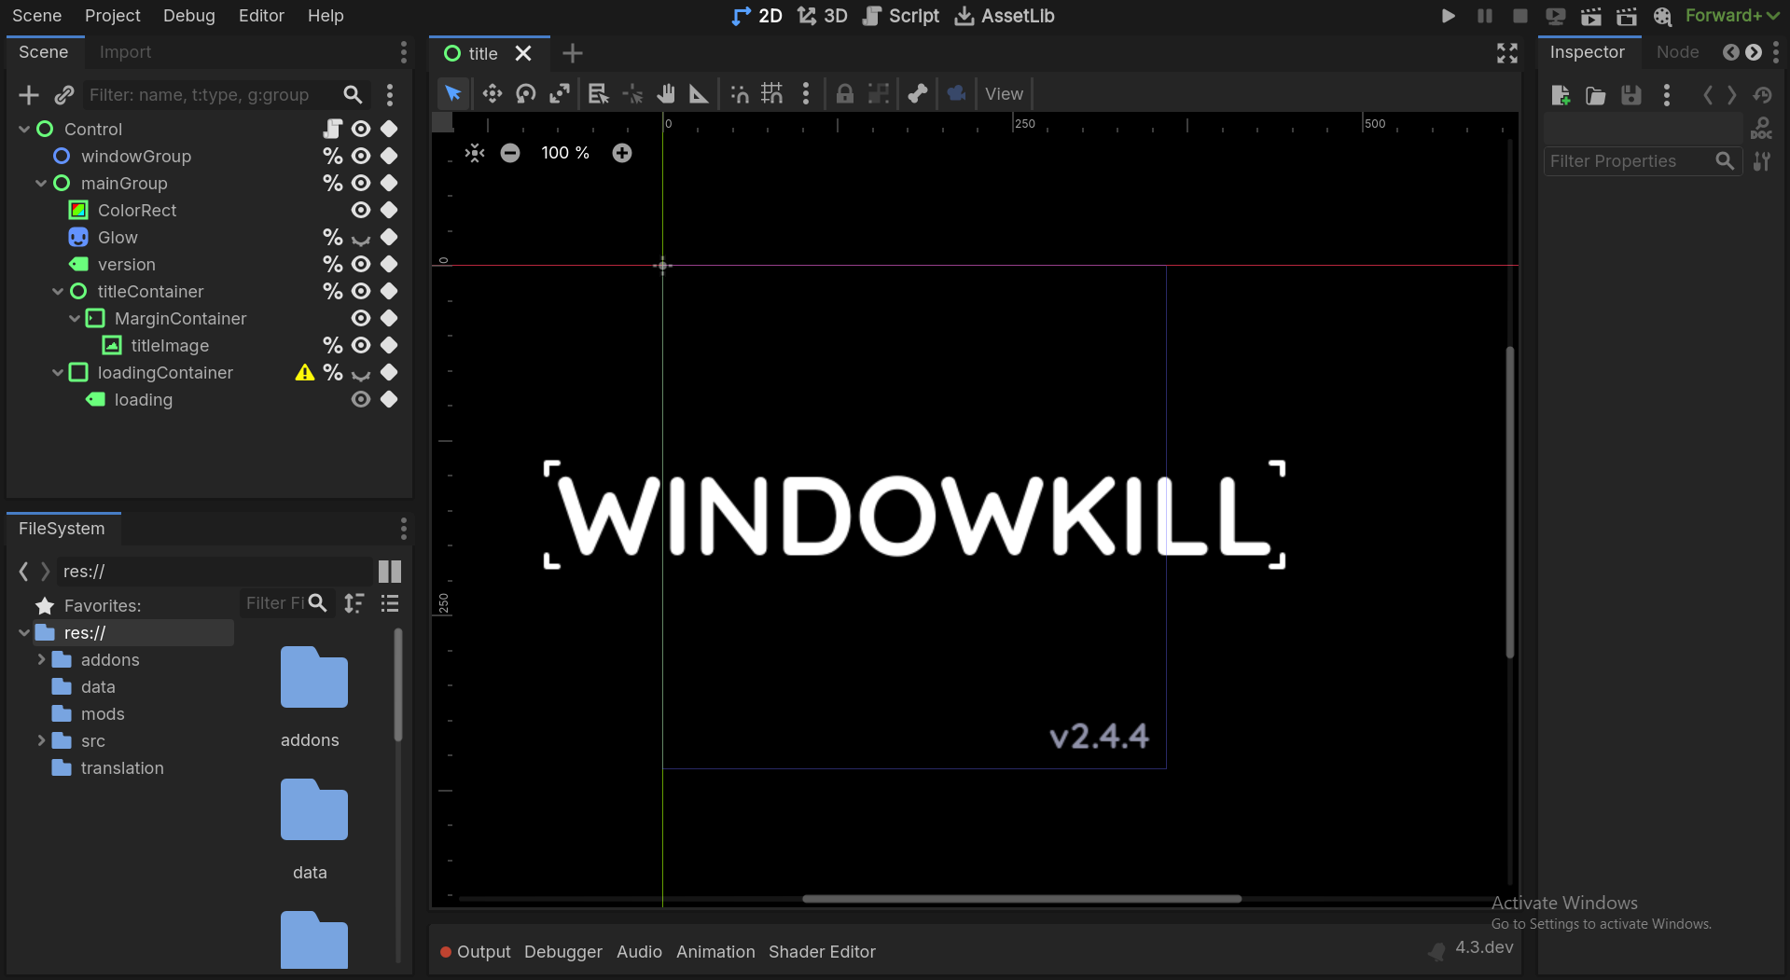This screenshot has width=1790, height=980.
Task: Open the Movie Maker mode icon
Action: (x=1662, y=16)
